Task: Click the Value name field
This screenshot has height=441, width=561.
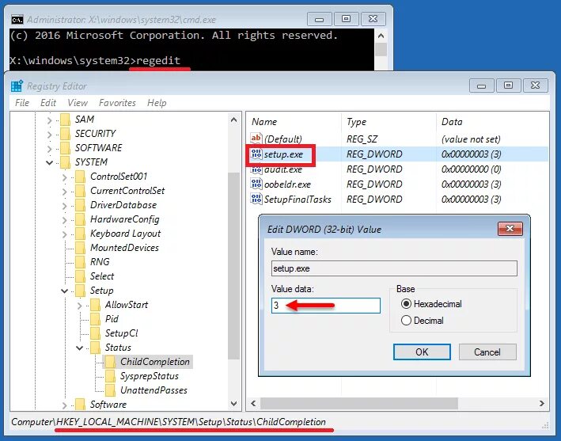Action: (394, 268)
